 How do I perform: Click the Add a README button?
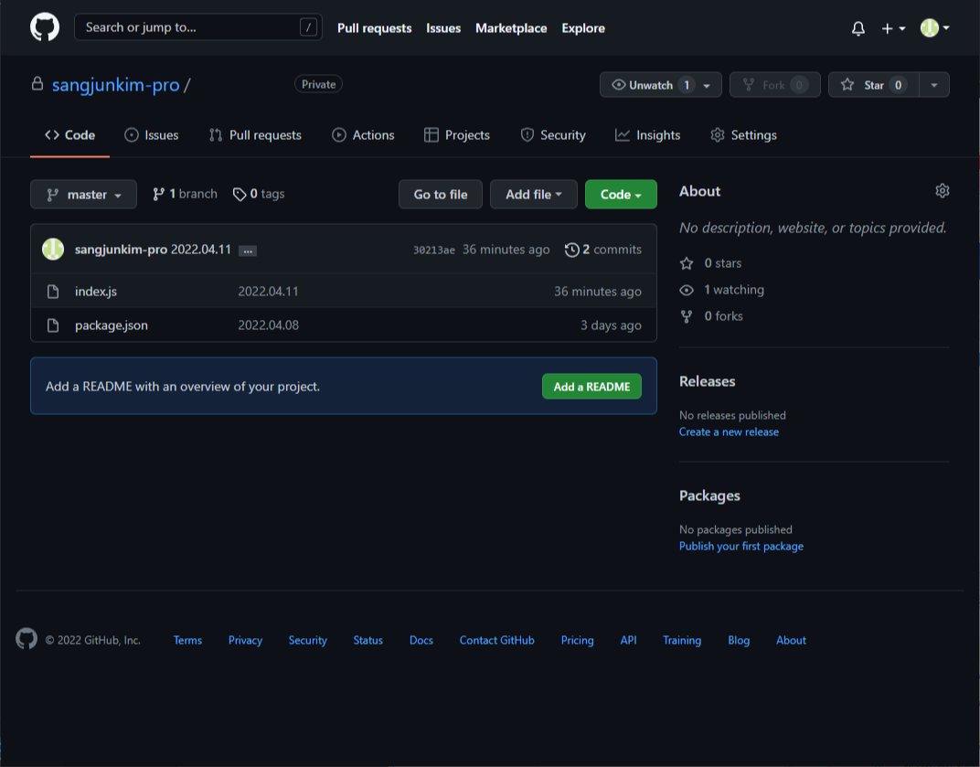point(591,387)
